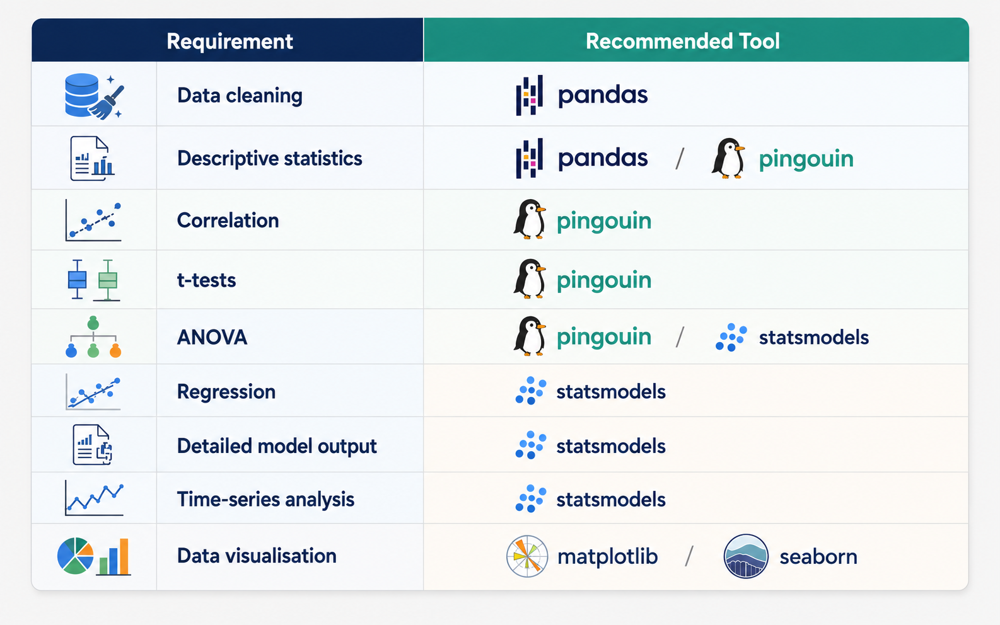
Task: Click the line chart icon beside Time-series analysis
Action: pos(94,498)
